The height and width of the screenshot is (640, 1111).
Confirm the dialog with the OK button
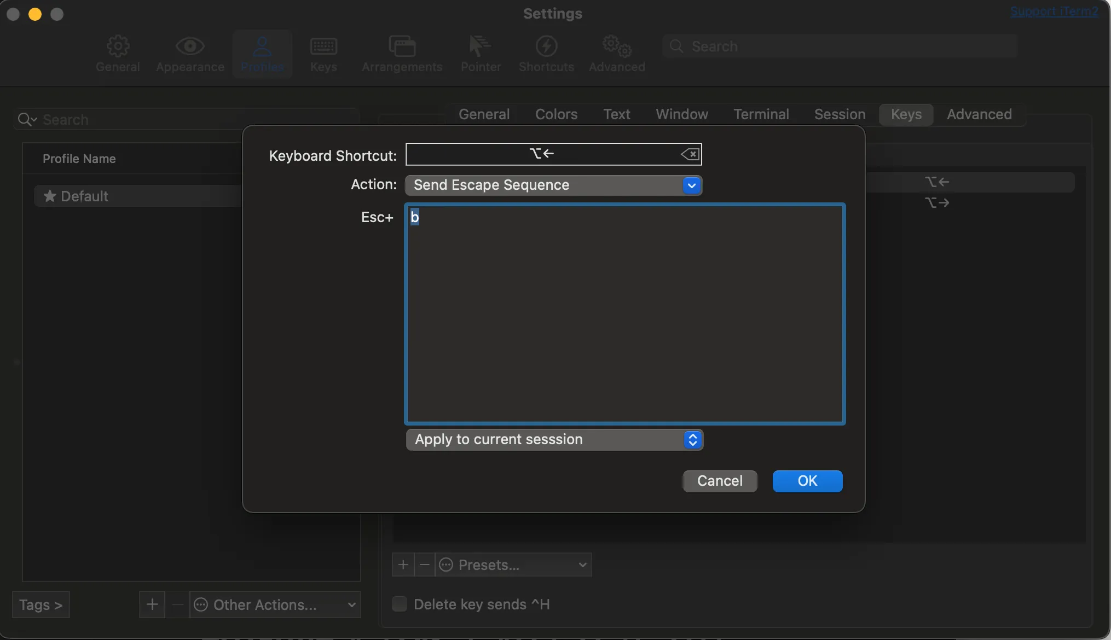[x=807, y=481]
